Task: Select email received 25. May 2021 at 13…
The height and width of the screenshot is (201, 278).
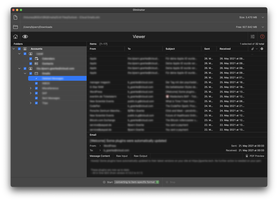Action: pyautogui.click(x=177, y=92)
